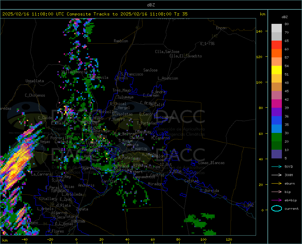Viewport: 302px width, 244px height.
Task: Pick the dark orange 57–60 dBZ swatch
Action: click(x=276, y=53)
